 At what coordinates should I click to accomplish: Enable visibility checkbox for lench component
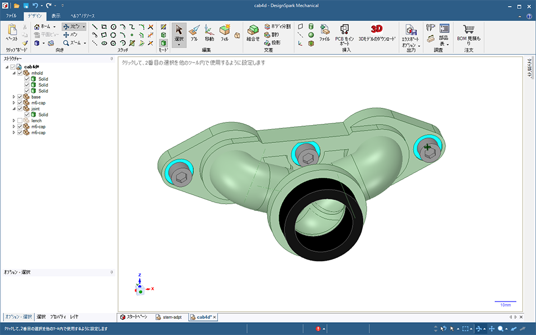click(20, 121)
